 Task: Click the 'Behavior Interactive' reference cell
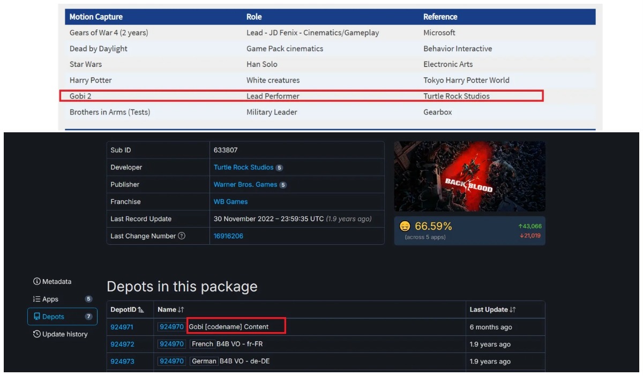458,49
